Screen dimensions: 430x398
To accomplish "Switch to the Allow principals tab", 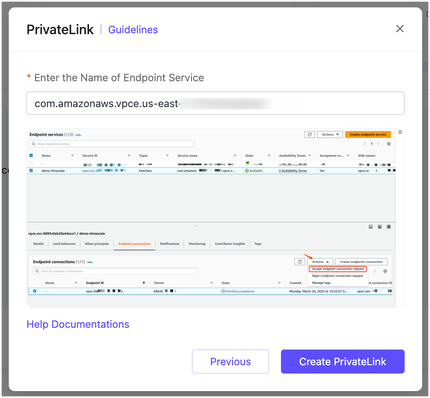I will (x=97, y=244).
